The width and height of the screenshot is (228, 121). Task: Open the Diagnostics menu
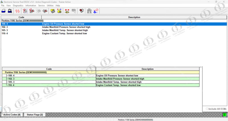pos(18,5)
